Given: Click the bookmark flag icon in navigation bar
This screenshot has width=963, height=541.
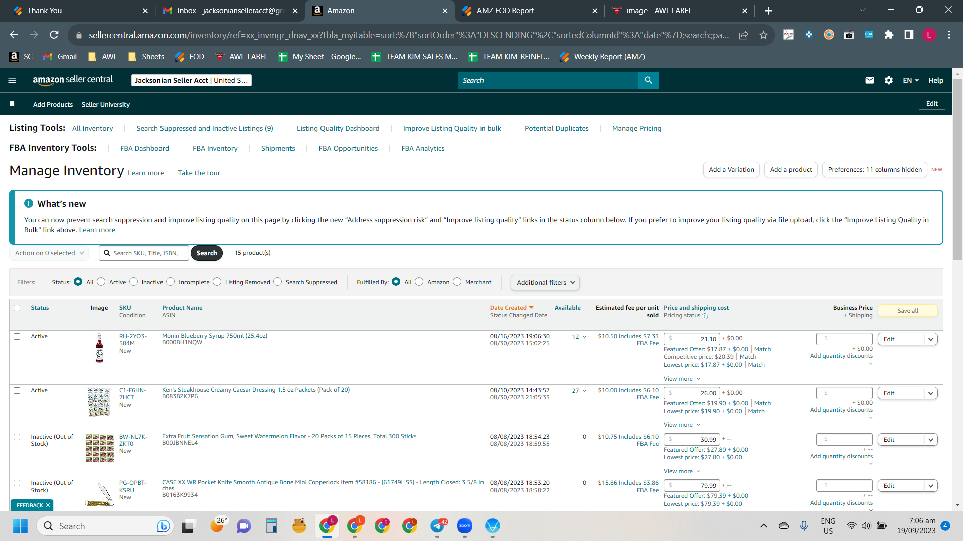Looking at the screenshot, I should tap(12, 104).
